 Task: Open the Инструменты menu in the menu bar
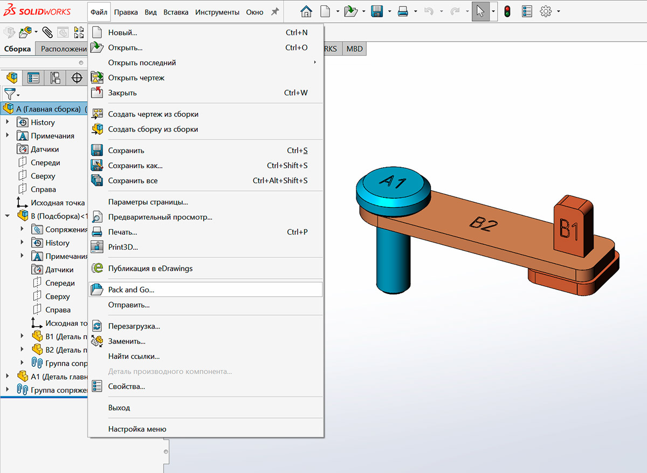pyautogui.click(x=217, y=12)
